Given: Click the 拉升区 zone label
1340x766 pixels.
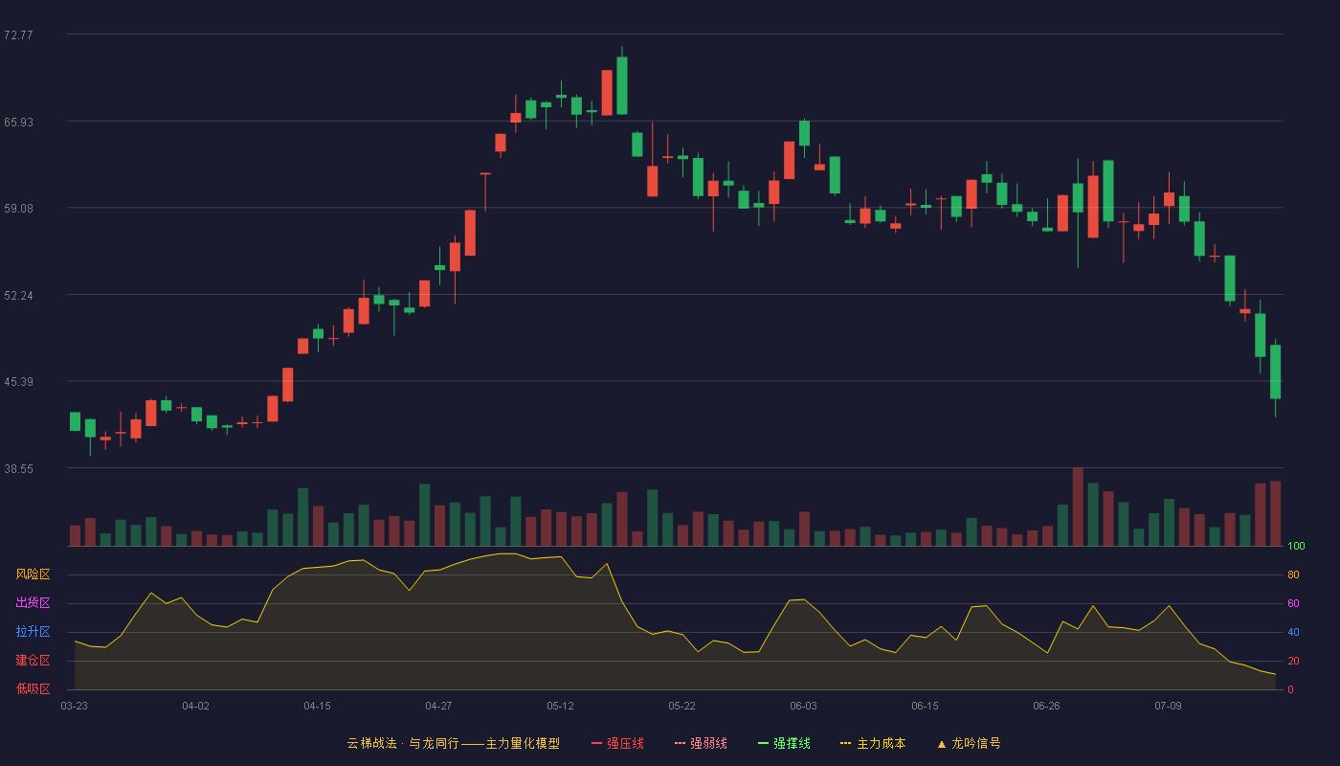Looking at the screenshot, I should [x=33, y=632].
